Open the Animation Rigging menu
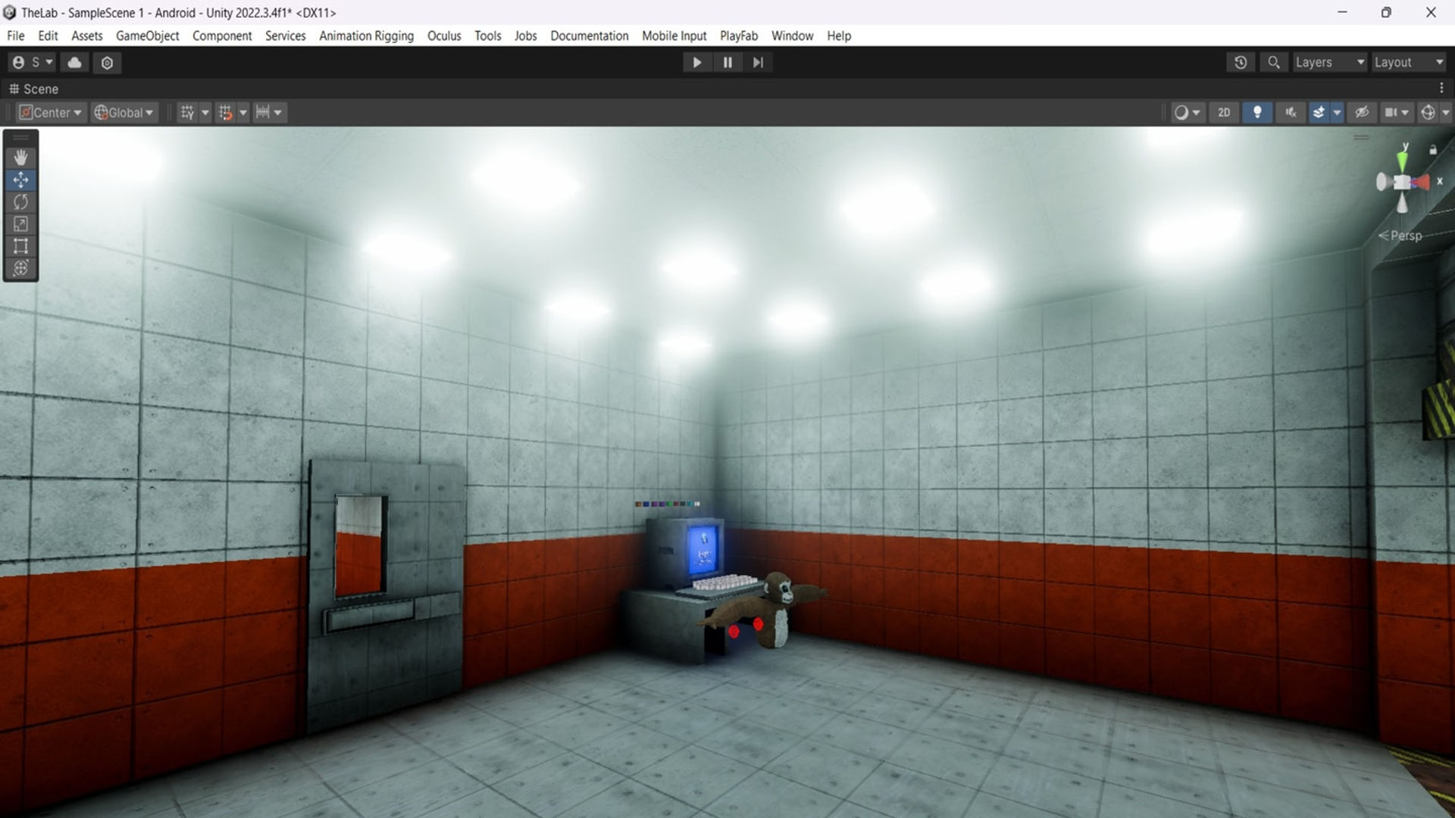 [x=366, y=36]
